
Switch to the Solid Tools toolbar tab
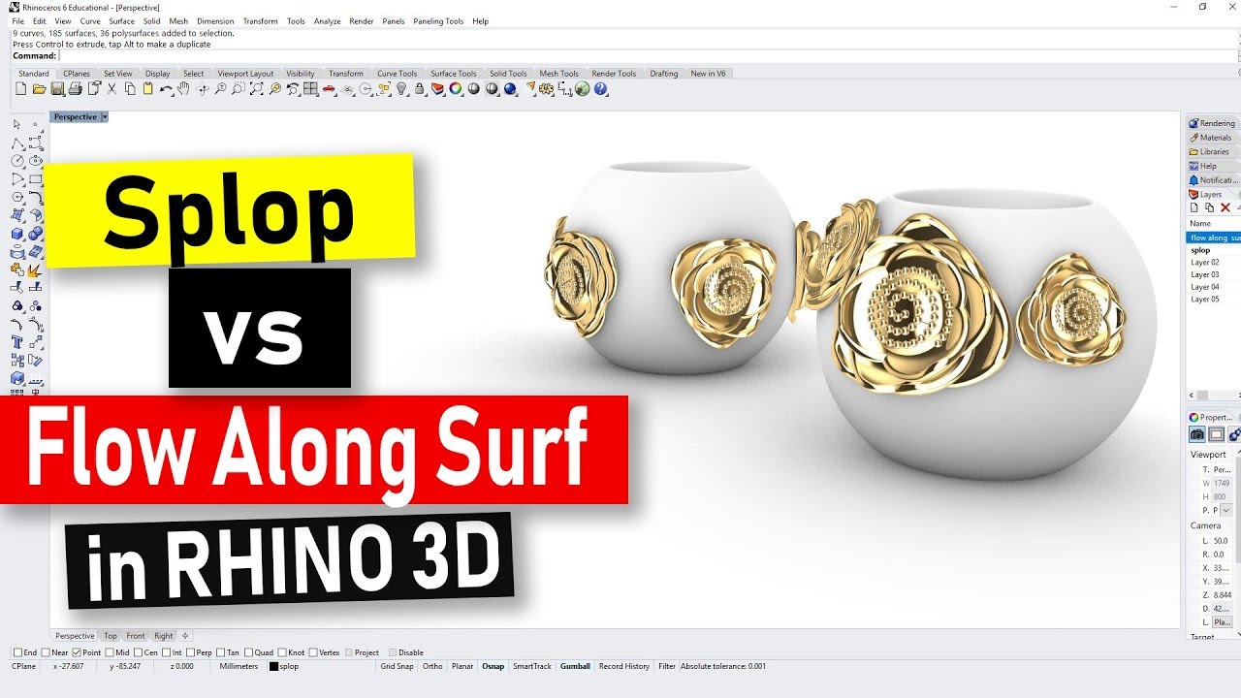tap(508, 73)
